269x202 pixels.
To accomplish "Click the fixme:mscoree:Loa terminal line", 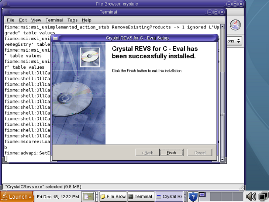I will click(x=27, y=141).
